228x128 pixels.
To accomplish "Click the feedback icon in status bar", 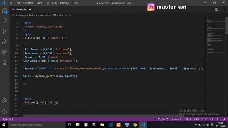I will [x=218, y=119].
